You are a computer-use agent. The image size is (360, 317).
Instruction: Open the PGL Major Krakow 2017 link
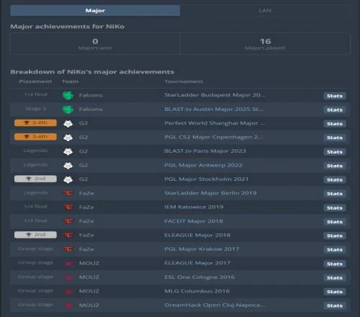[202, 249]
